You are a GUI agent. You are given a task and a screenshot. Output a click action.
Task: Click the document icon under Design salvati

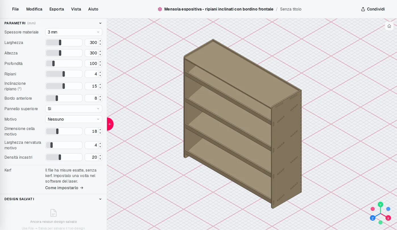53,213
